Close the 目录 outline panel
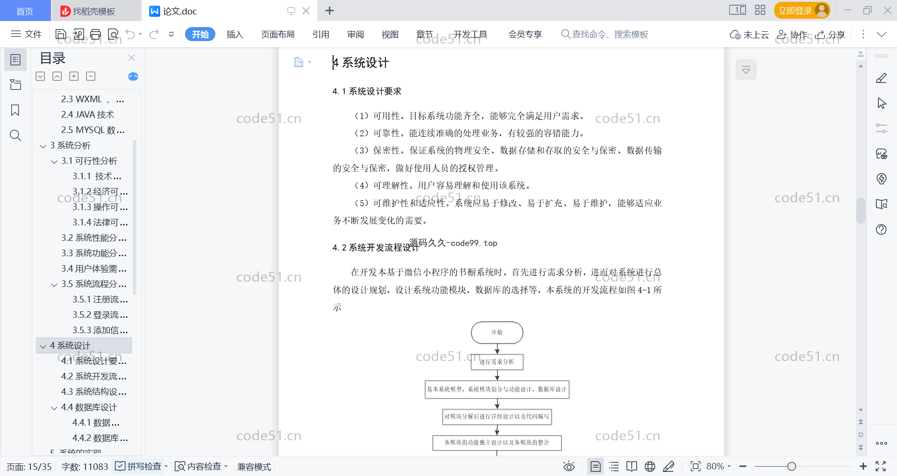This screenshot has width=897, height=476. (132, 58)
